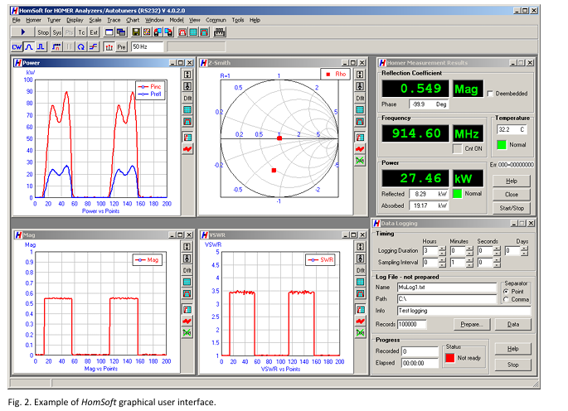This screenshot has width=568, height=411.
Task: Increase the Logging Duration days spinner
Action: [524, 247]
